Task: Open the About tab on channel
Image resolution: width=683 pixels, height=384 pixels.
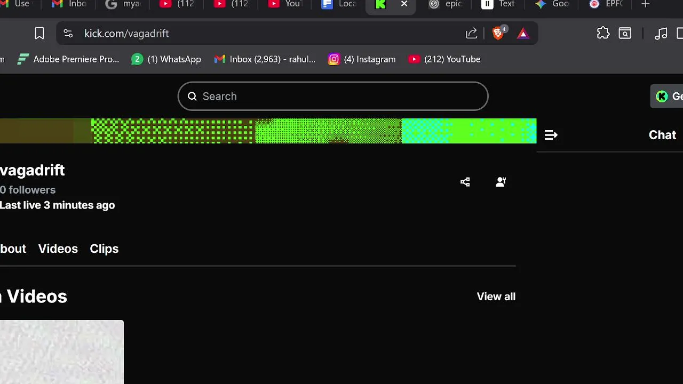Action: pos(13,249)
